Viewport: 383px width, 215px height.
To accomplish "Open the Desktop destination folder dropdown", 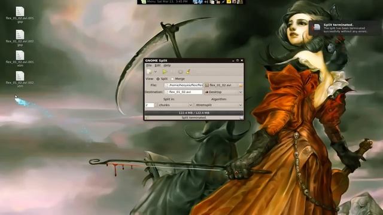I will point(224,92).
